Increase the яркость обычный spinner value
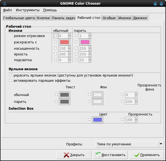 click(x=69, y=53)
